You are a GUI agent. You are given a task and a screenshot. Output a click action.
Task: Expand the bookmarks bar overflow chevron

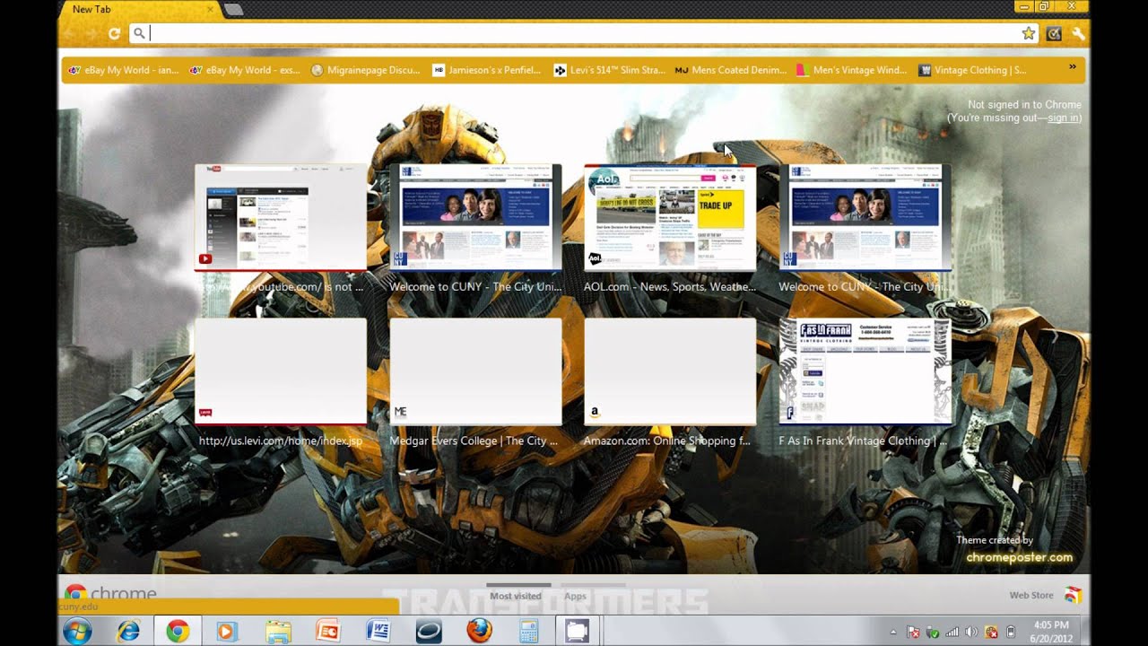[1072, 67]
